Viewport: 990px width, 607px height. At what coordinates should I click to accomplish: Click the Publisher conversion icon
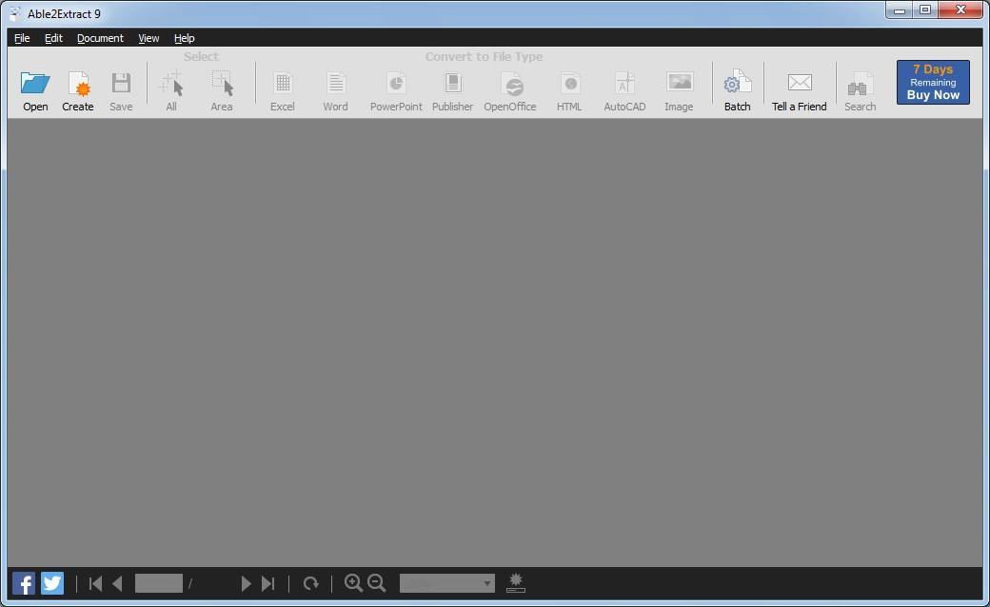452,88
